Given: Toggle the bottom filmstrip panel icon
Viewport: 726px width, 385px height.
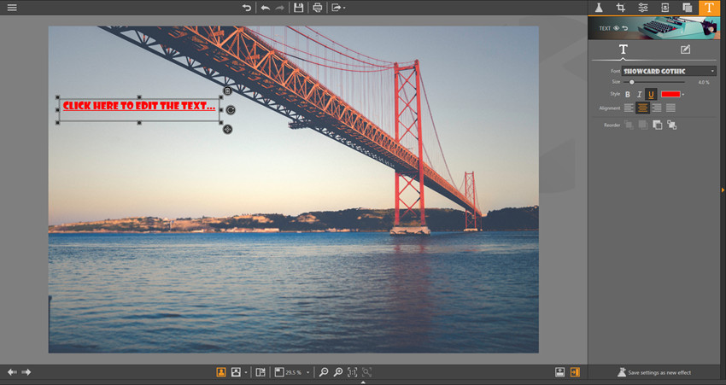Looking at the screenshot, I should (x=559, y=372).
